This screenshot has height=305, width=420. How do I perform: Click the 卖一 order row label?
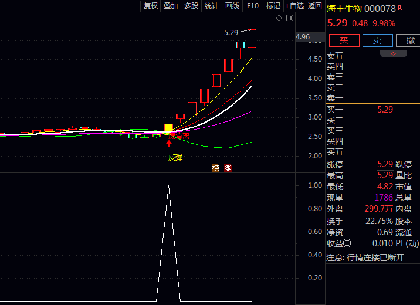[335, 98]
